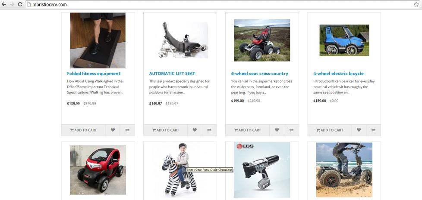Bookmark page using the star icon

[x=416, y=4]
